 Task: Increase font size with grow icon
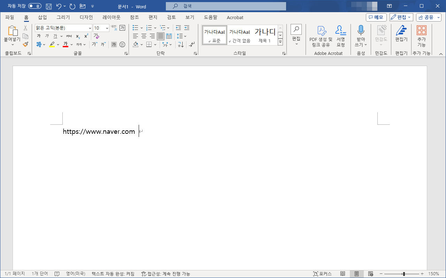coord(94,44)
